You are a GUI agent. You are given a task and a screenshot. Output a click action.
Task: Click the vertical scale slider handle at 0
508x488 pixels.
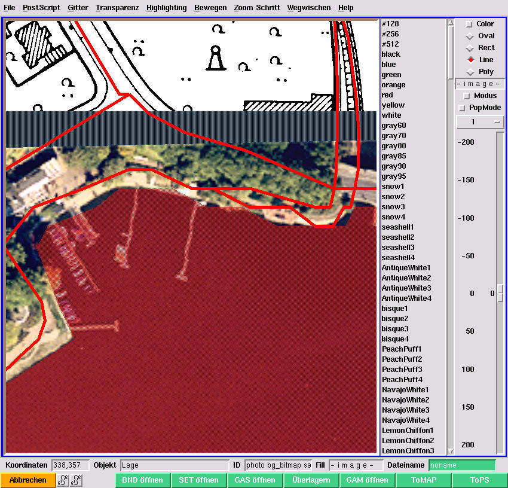pos(501,294)
